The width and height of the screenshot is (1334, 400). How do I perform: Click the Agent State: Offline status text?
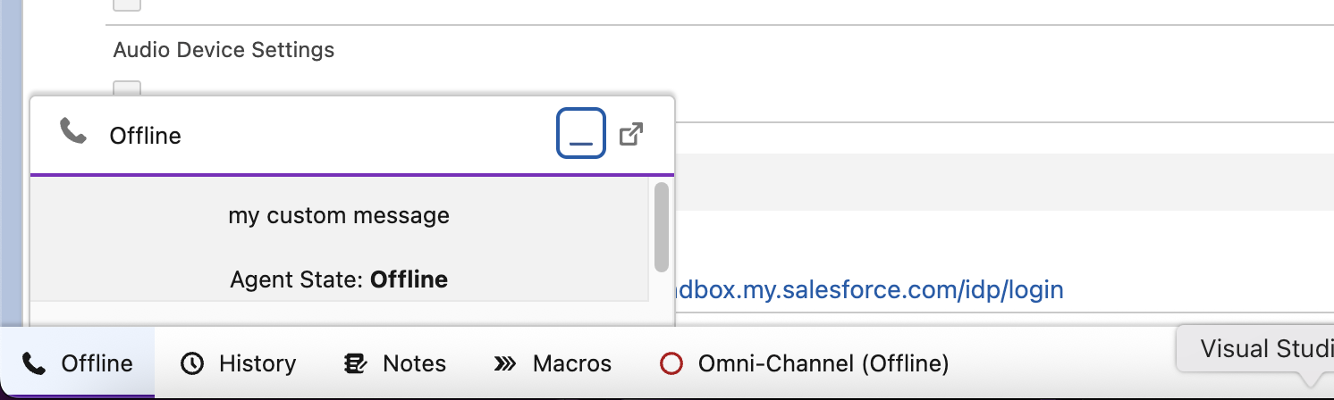pos(339,279)
